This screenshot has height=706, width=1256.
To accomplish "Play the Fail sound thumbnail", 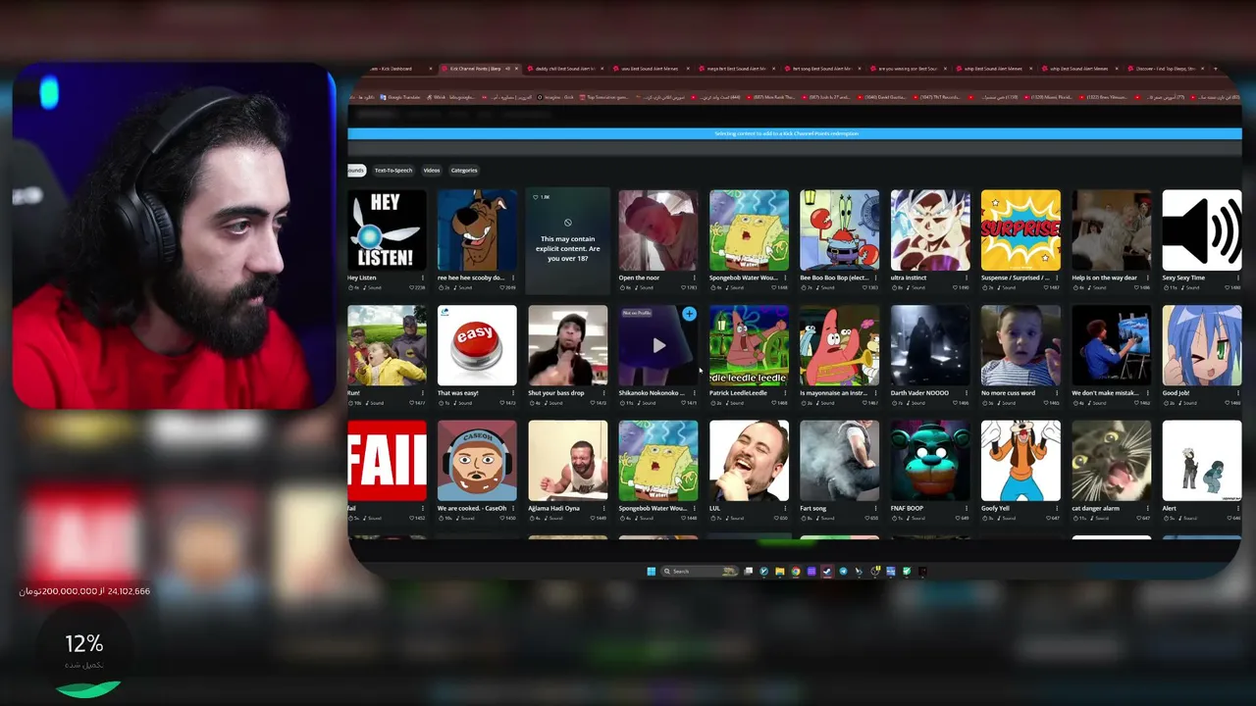I will 387,461.
